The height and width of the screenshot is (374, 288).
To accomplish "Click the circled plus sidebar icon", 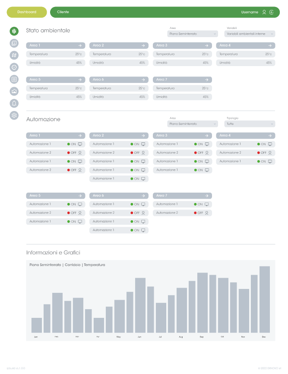I will [14, 67].
